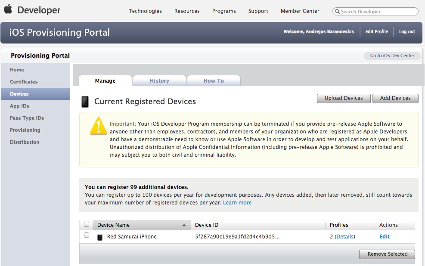Sort by Device Name arrow
425x266 pixels.
[184, 225]
